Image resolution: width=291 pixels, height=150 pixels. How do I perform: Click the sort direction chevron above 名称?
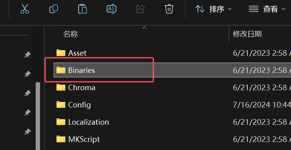(144, 28)
